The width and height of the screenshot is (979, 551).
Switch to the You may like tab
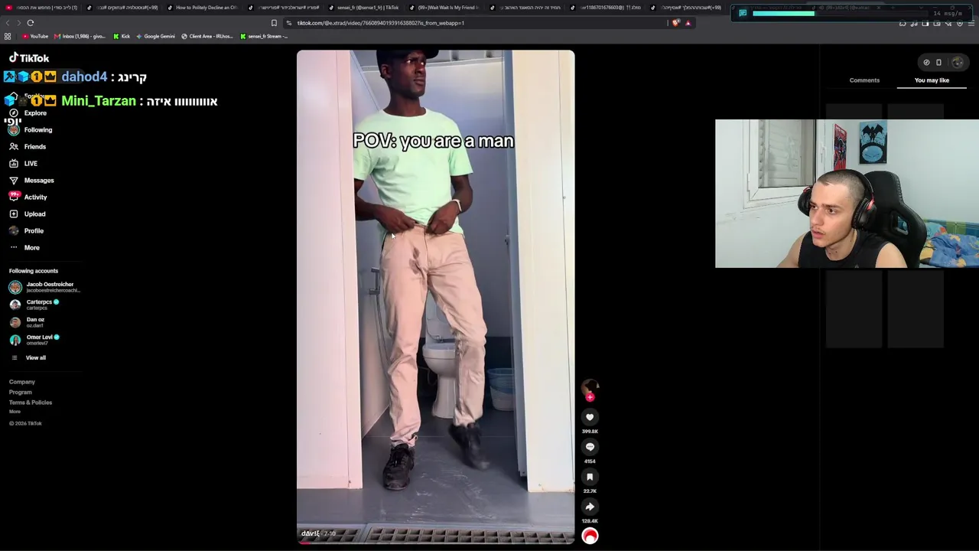click(x=932, y=80)
